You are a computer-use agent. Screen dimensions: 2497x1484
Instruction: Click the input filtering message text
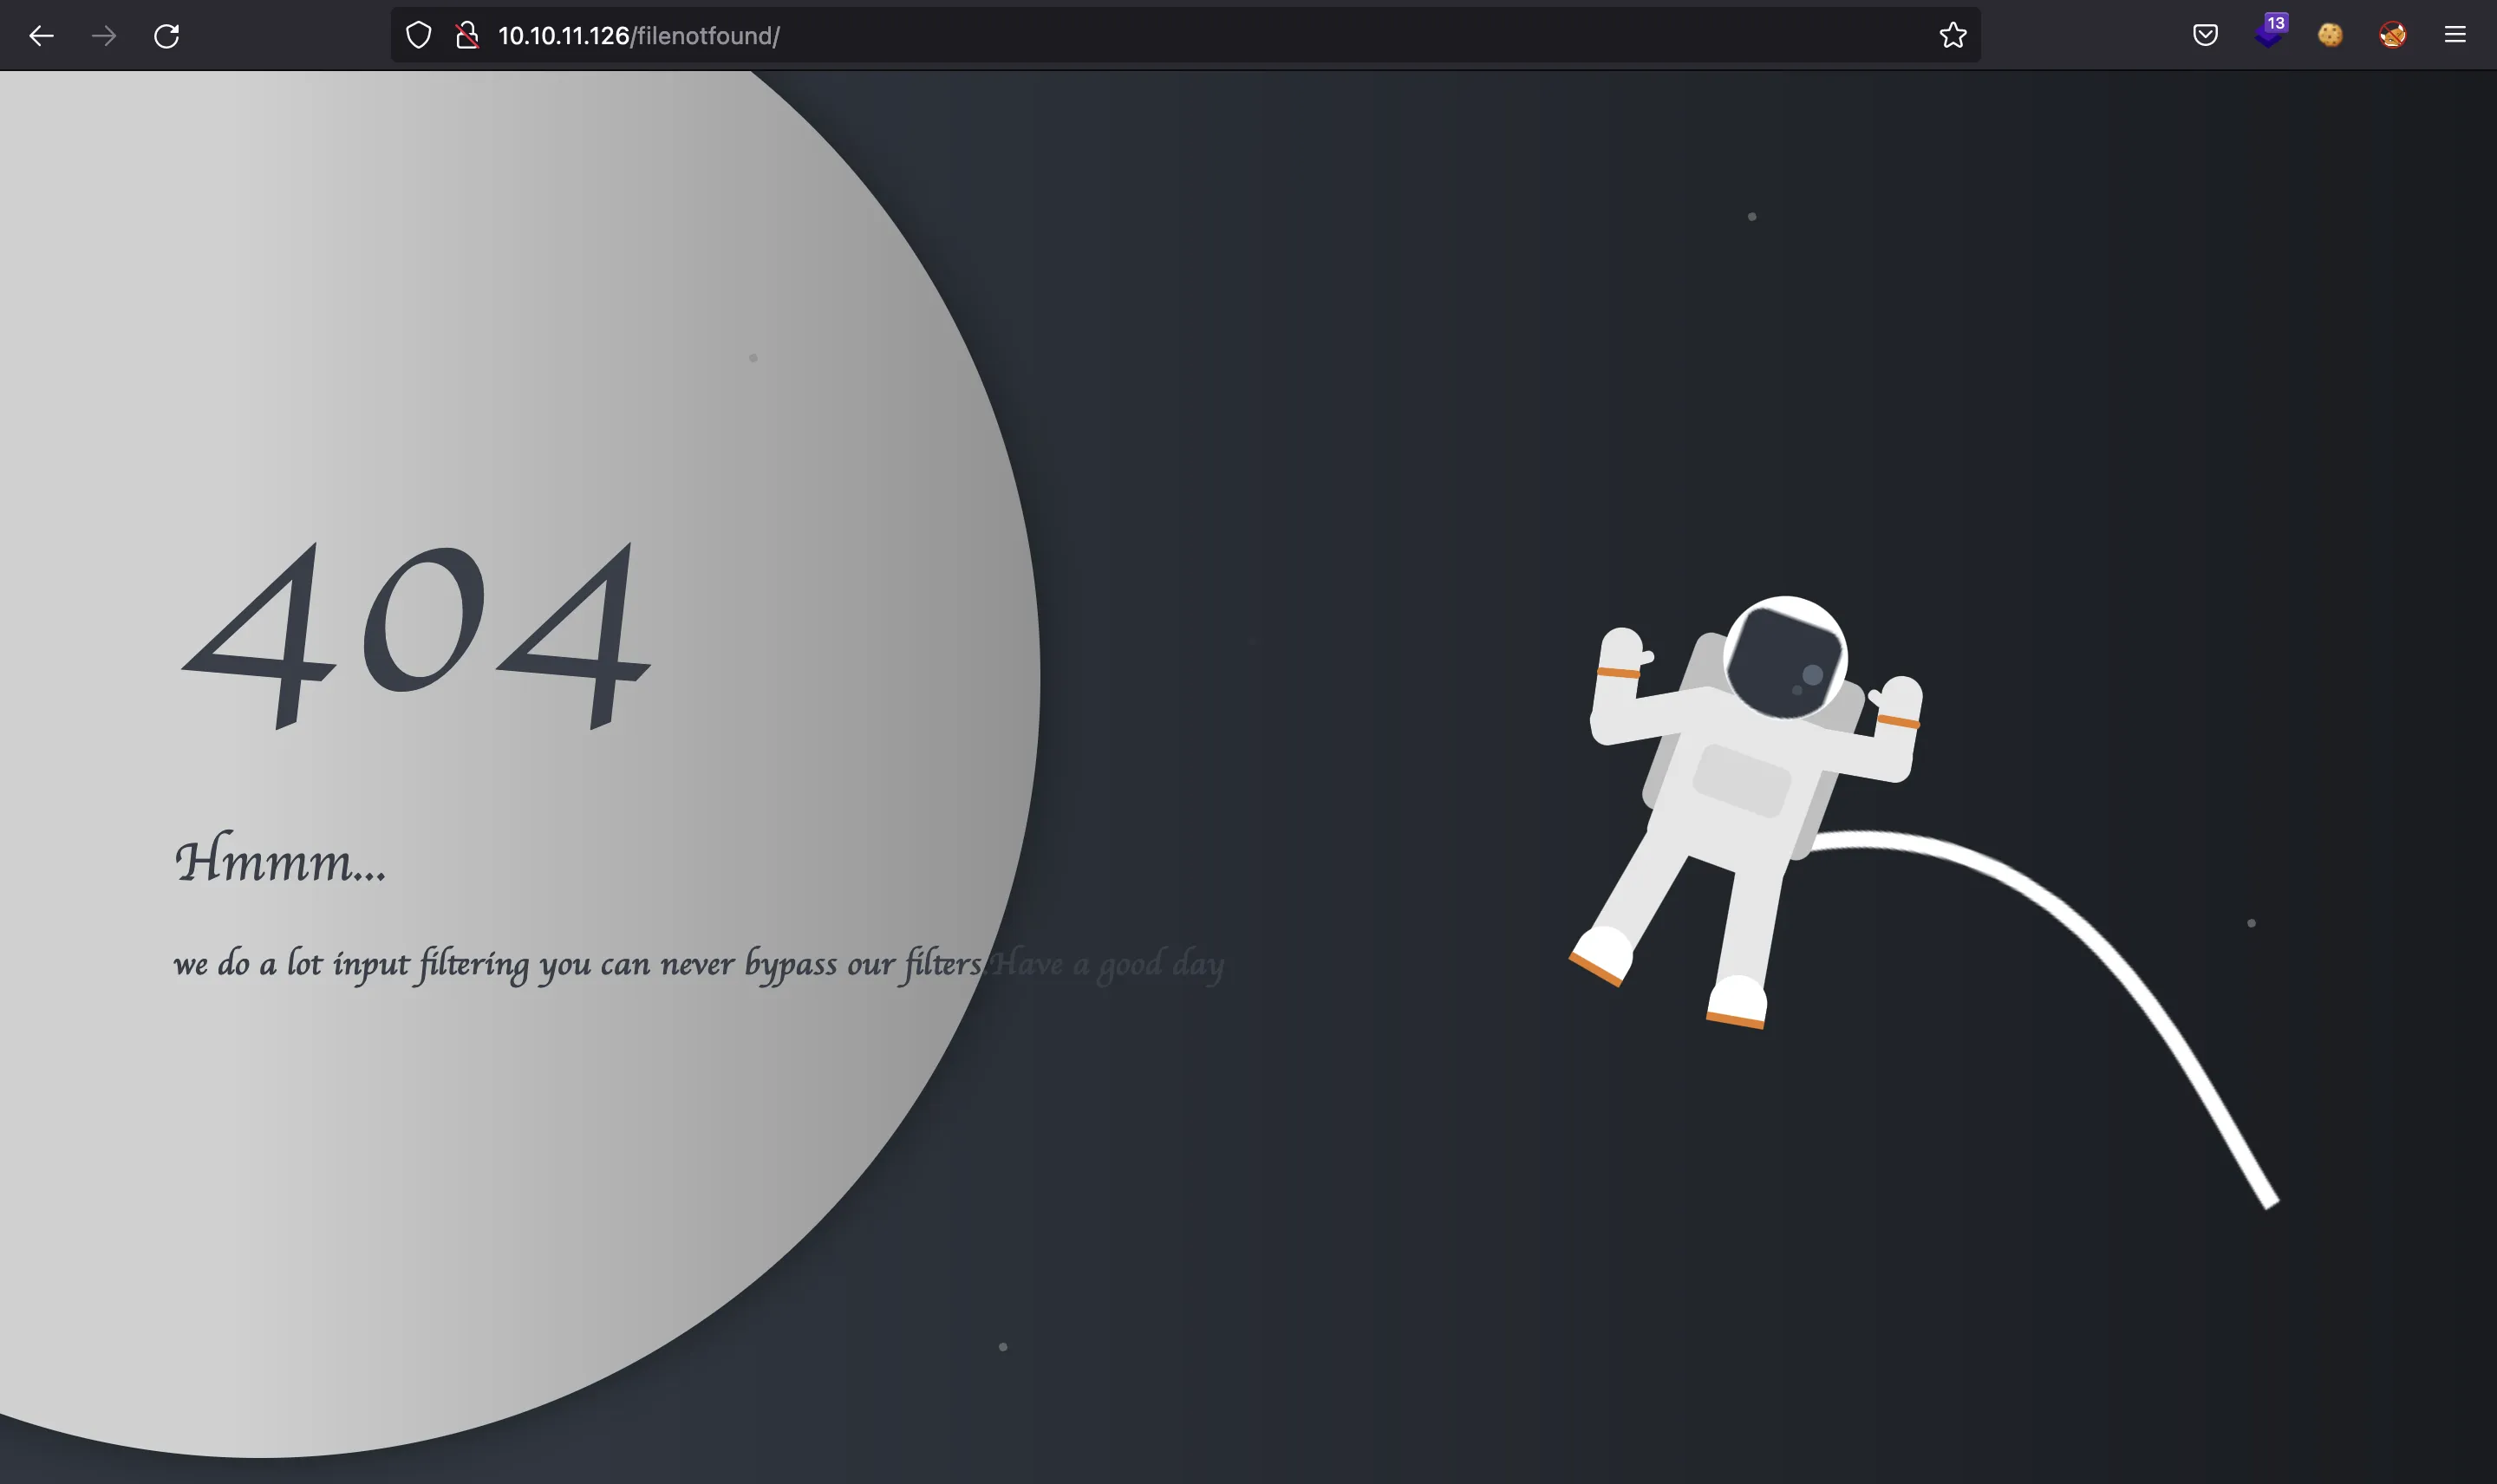pos(580,964)
